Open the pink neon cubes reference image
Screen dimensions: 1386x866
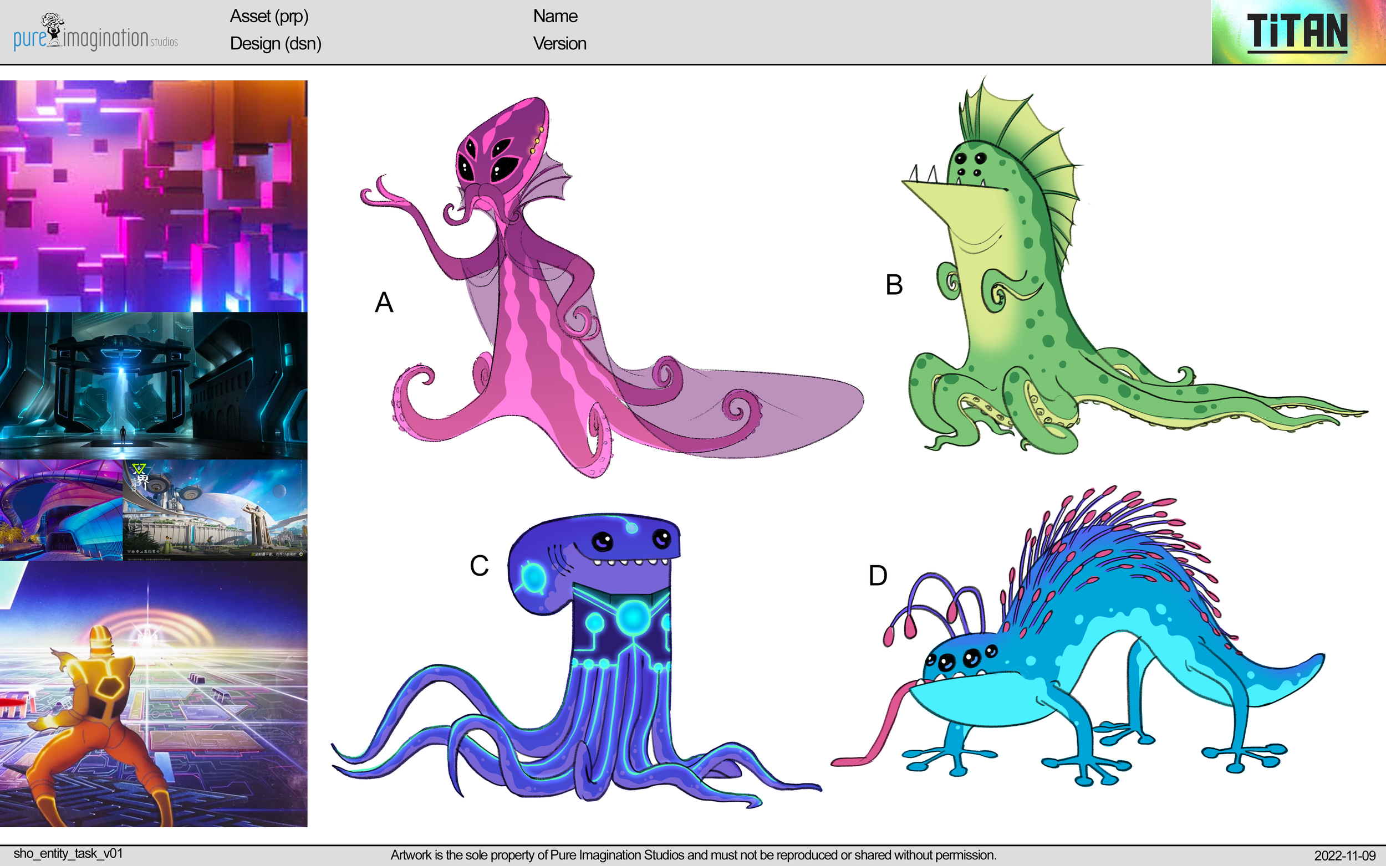coord(154,196)
